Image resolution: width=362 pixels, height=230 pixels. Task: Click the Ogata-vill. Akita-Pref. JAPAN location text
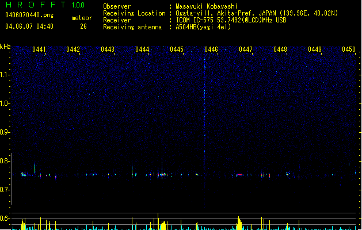click(x=257, y=13)
